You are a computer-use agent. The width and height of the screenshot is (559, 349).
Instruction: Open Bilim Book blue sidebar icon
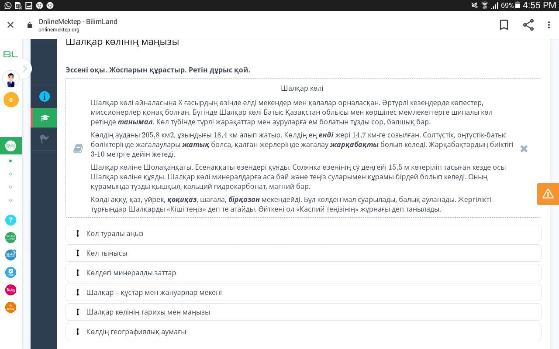pos(10,255)
